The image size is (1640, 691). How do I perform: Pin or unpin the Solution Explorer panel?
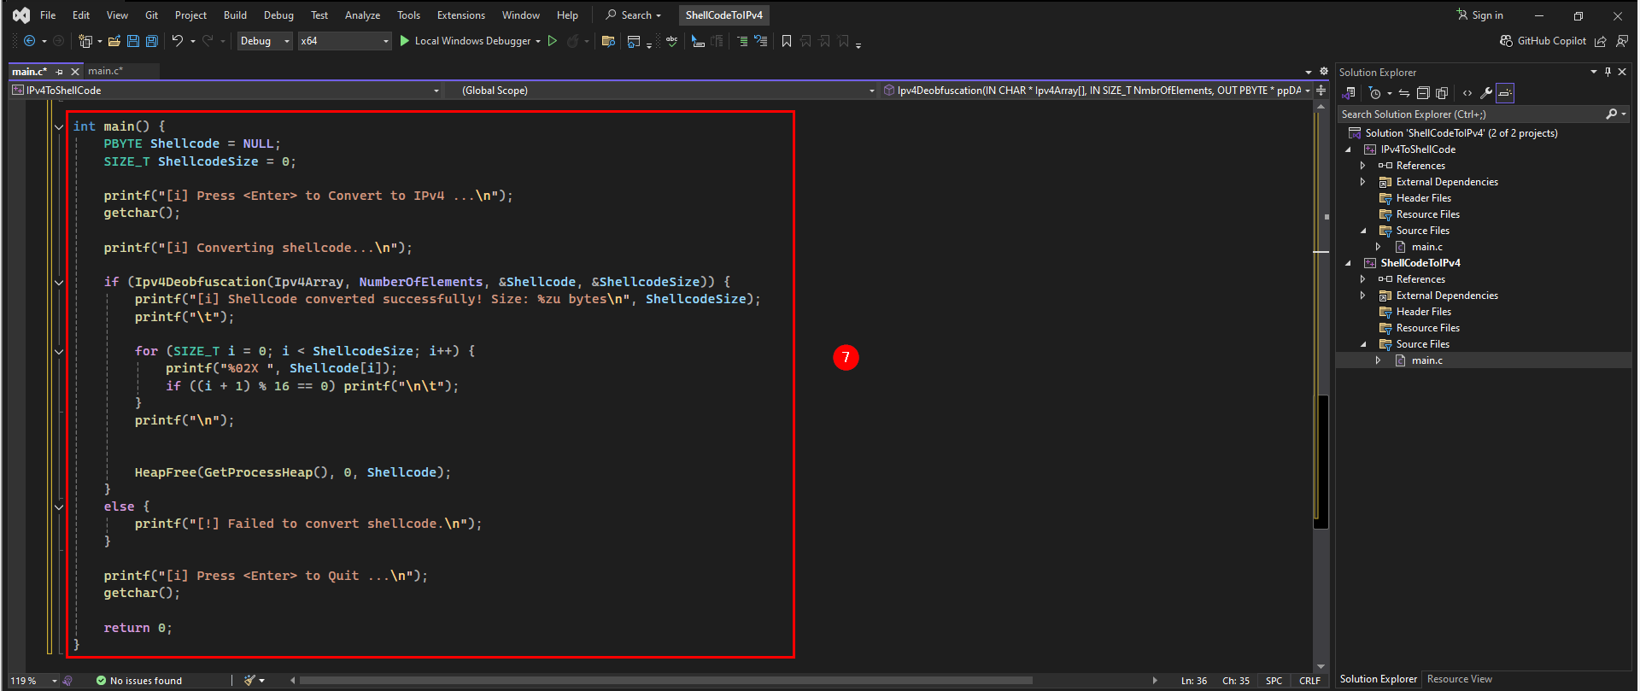pyautogui.click(x=1608, y=73)
